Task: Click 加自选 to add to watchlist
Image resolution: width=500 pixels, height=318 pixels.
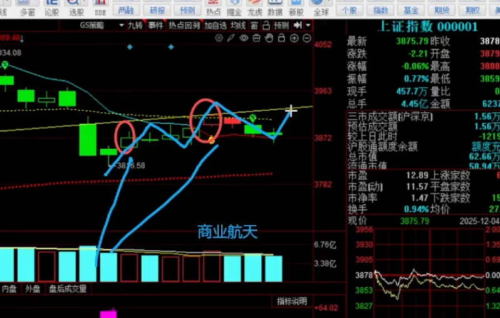Action: (x=216, y=25)
